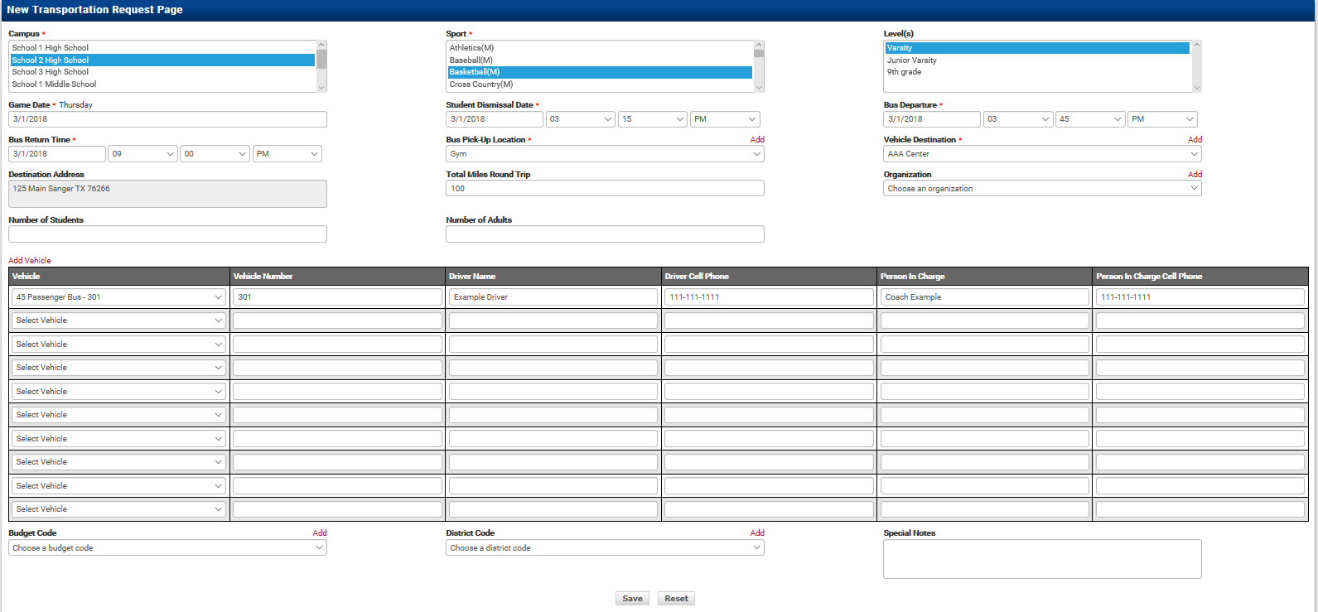Click the Total Miles Round Trip field
This screenshot has width=1318, height=612.
click(605, 189)
